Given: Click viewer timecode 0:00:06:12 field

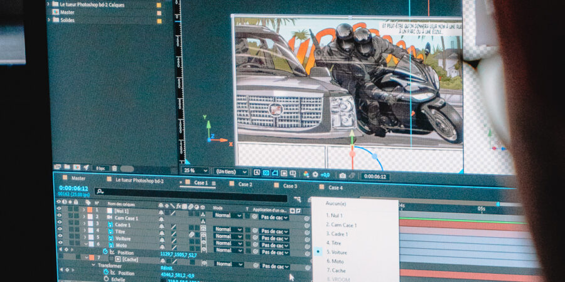Looking at the screenshot, I should (x=375, y=177).
